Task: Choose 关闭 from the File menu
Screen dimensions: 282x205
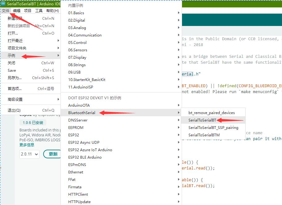Action: tap(31, 63)
